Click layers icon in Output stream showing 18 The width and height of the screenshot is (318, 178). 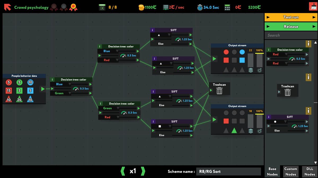pyautogui.click(x=250, y=131)
